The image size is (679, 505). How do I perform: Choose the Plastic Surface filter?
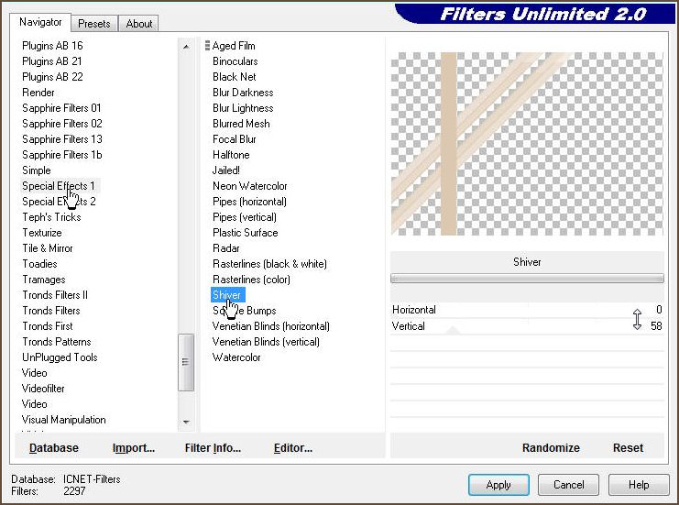click(x=245, y=233)
